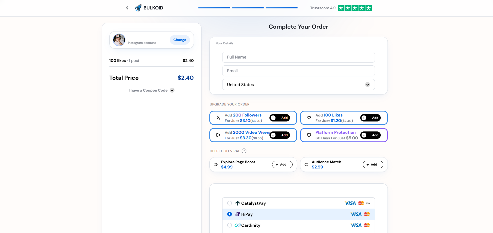
Task: Change the Instagram account
Action: click(180, 40)
